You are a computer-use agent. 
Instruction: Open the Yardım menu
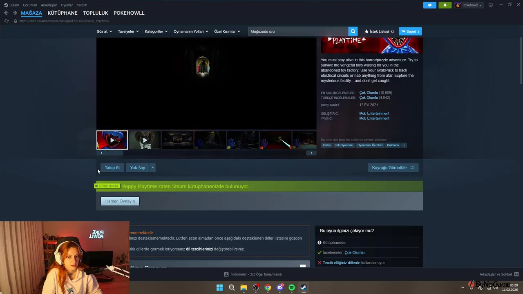(82, 5)
